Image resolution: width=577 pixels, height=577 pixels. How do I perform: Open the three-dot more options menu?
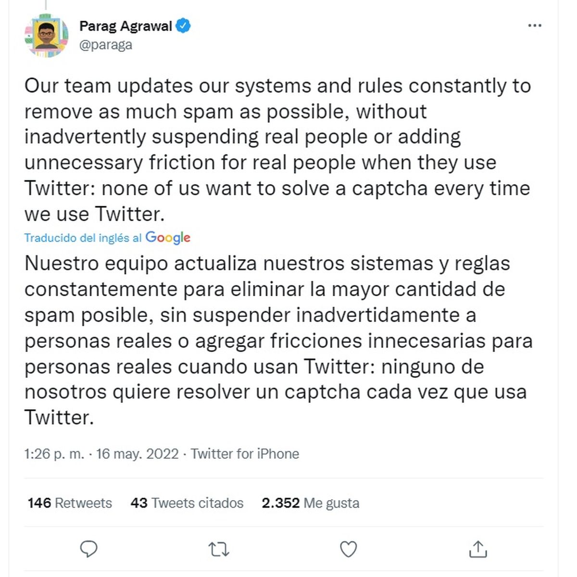pos(535,25)
